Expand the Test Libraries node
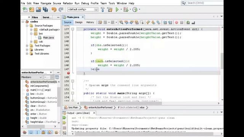This screenshot has height=137, width=244. pyautogui.click(x=27, y=54)
